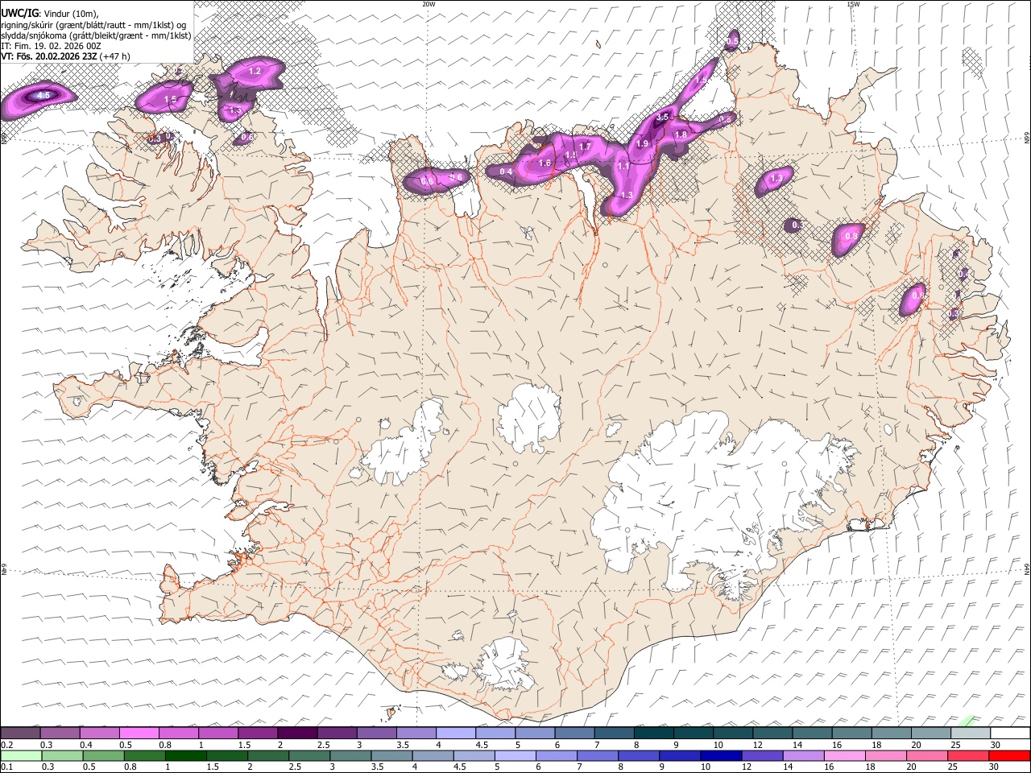Pick the darkest green 1–1.5 rain legend swatch
Image resolution: width=1031 pixels, height=773 pixels.
[185, 756]
